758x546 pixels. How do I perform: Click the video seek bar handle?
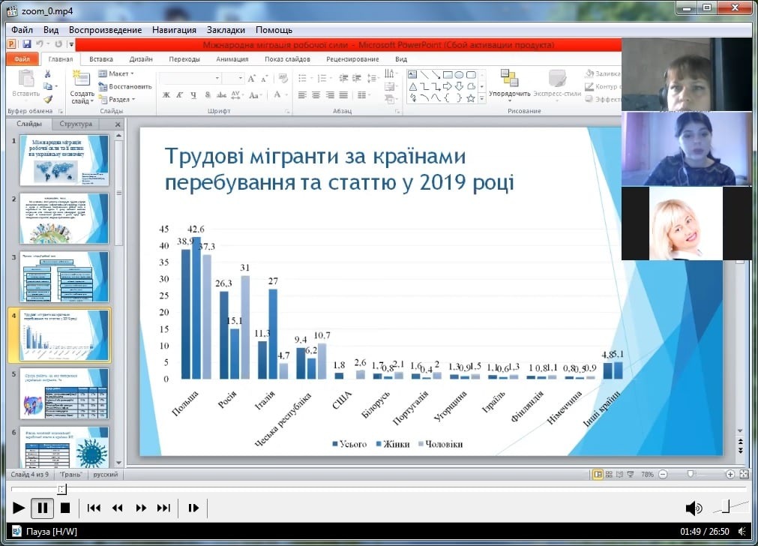click(x=62, y=489)
